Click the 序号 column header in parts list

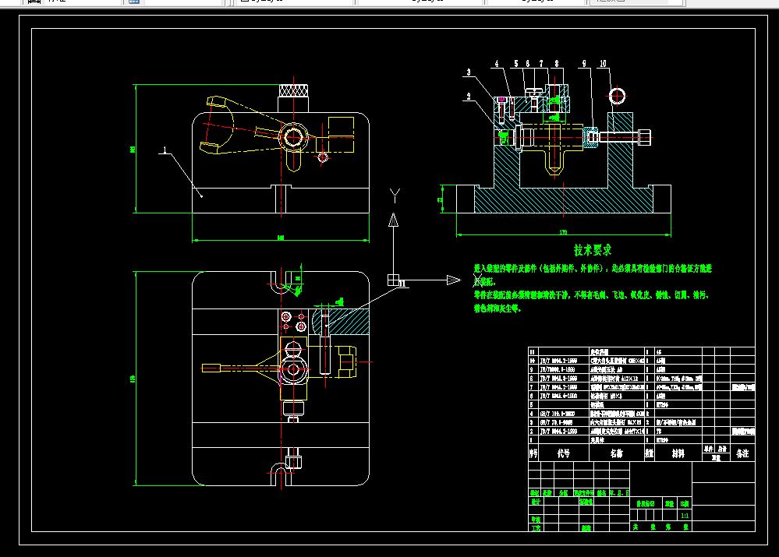point(533,453)
